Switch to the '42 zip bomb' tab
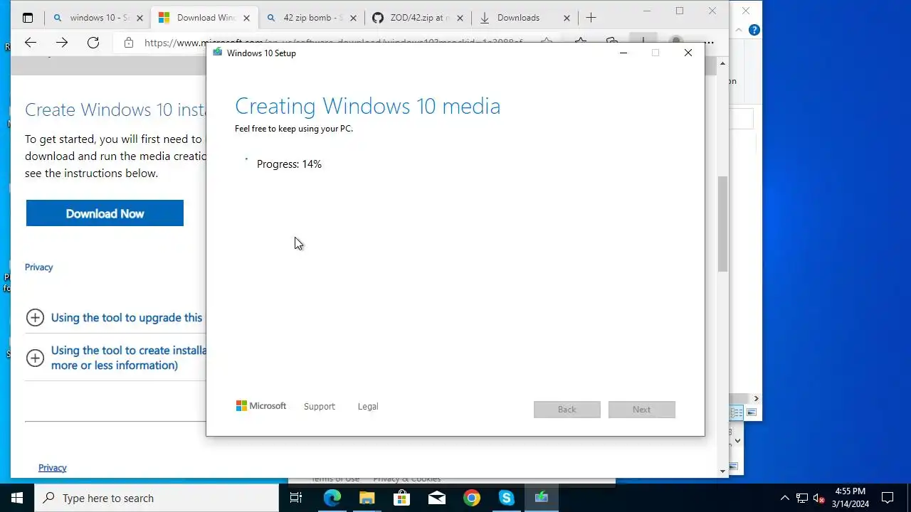This screenshot has height=512, width=911. coord(311,18)
